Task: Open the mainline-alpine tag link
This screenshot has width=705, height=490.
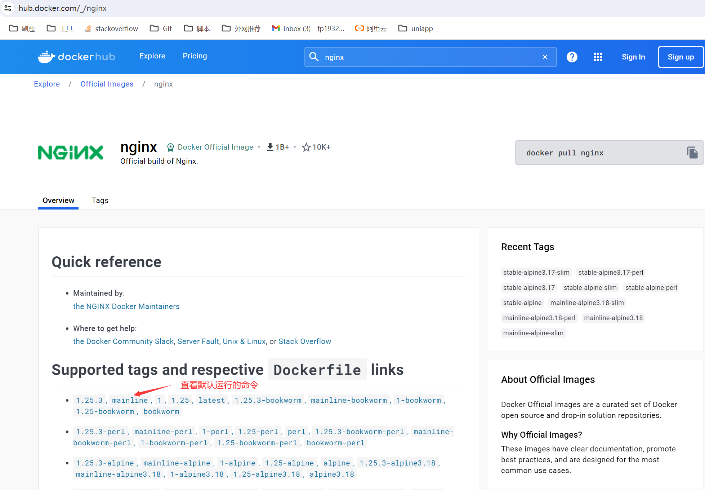Action: pyautogui.click(x=177, y=463)
